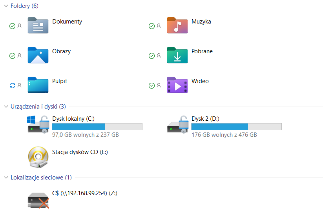The height and width of the screenshot is (214, 323).
Task: Open the Pulpit desktop folder icon
Action: point(38,85)
